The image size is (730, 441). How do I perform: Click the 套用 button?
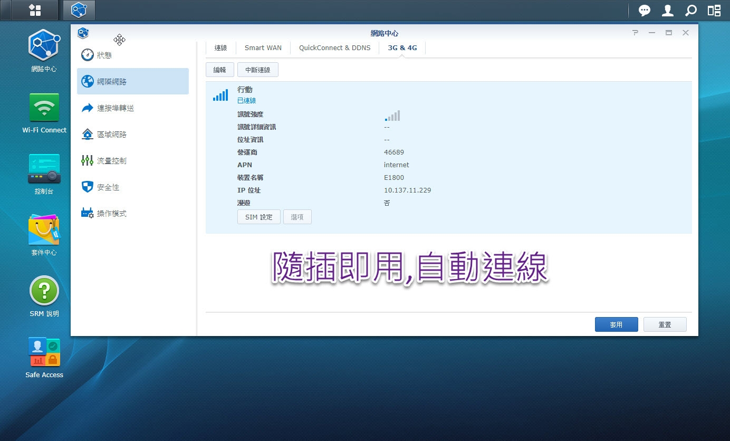[x=617, y=324]
